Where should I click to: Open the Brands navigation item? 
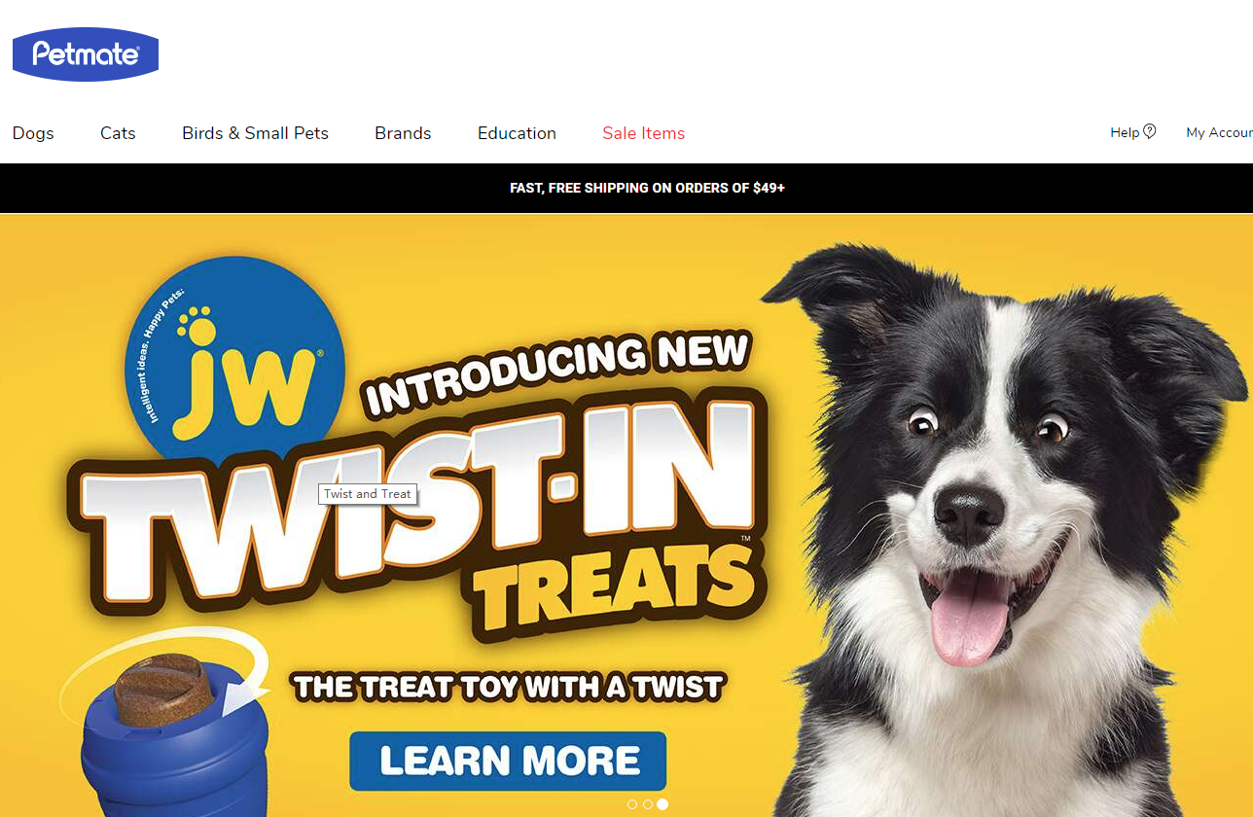click(x=403, y=133)
